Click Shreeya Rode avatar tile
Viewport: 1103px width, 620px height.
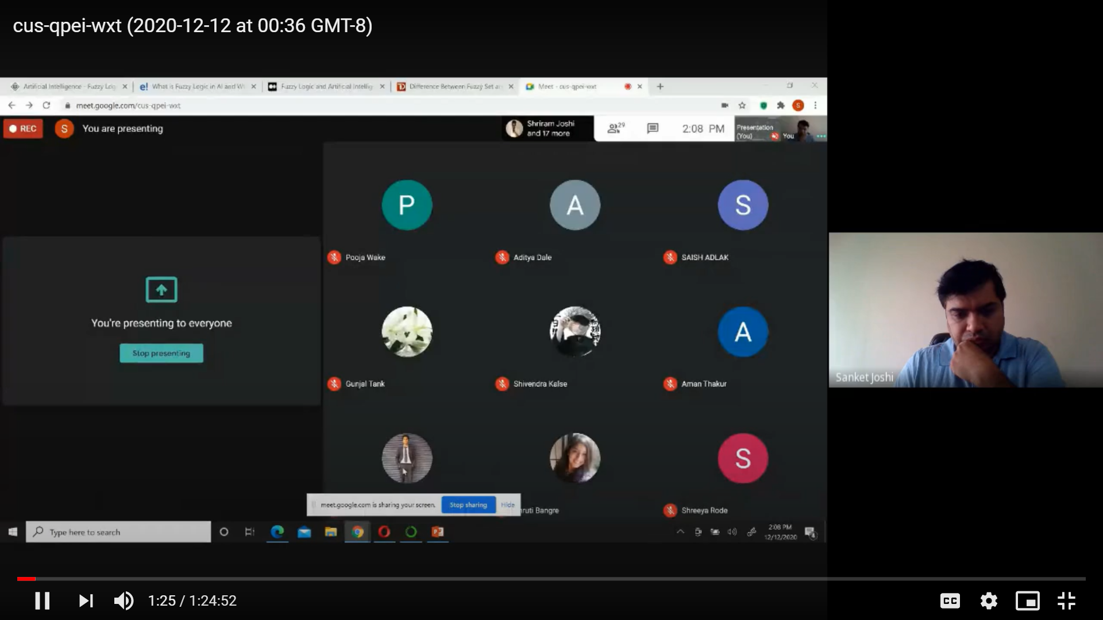743,458
